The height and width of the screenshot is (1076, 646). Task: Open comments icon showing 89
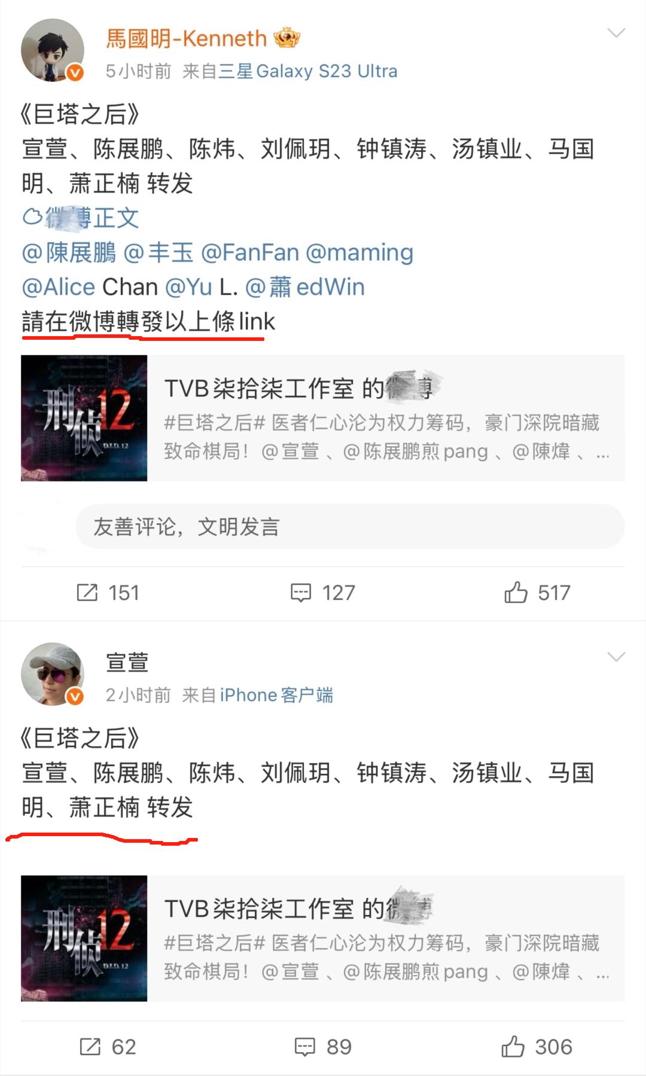305,1047
